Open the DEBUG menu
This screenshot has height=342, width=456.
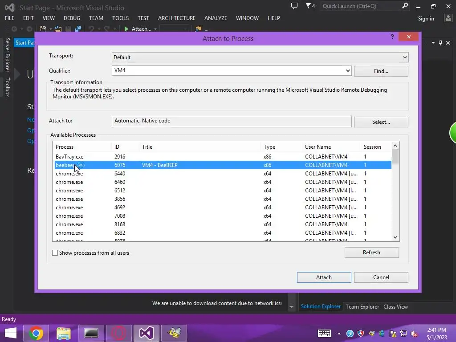click(x=72, y=18)
